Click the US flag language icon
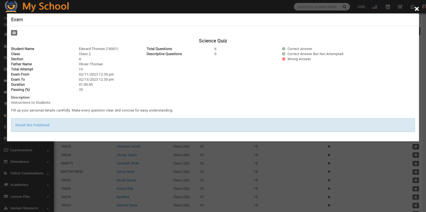The height and width of the screenshot is (212, 426). [x=374, y=7]
